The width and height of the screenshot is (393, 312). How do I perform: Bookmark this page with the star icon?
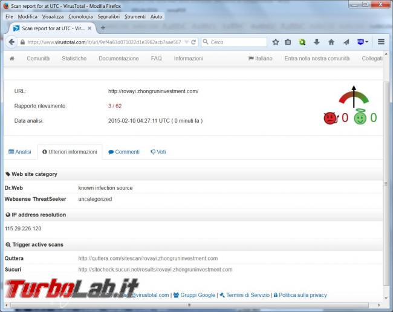276,42
